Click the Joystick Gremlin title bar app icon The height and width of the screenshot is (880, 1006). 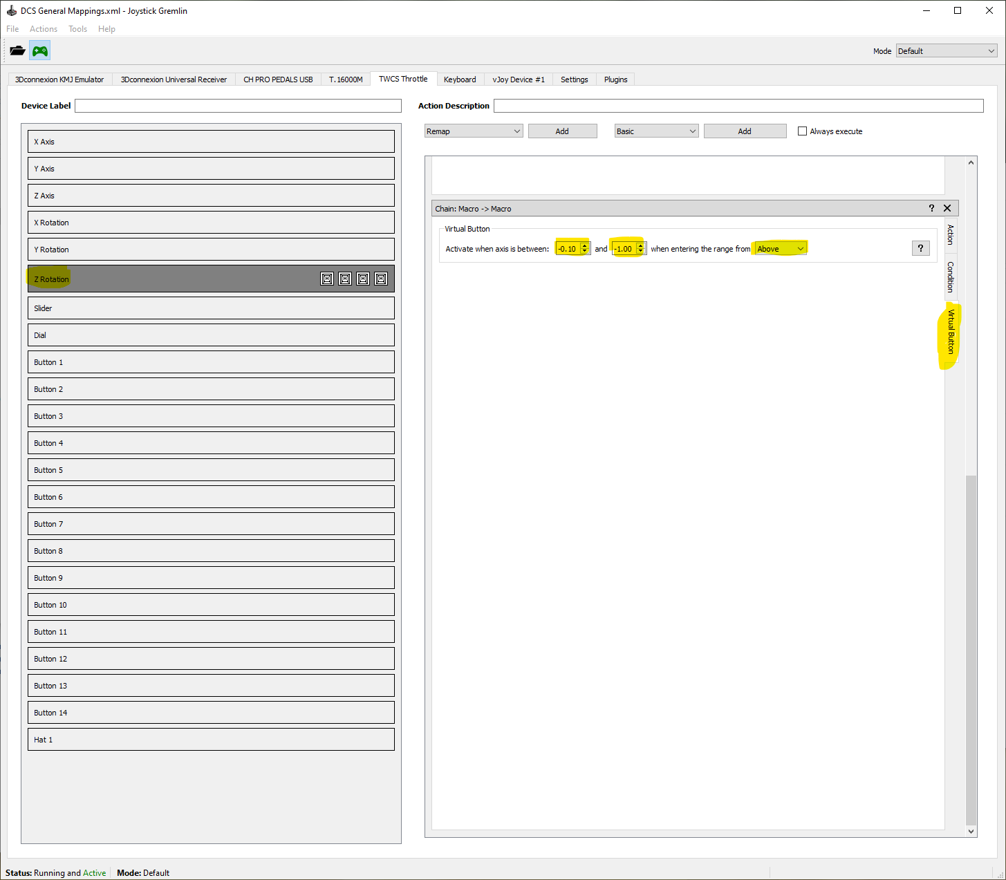pyautogui.click(x=11, y=10)
